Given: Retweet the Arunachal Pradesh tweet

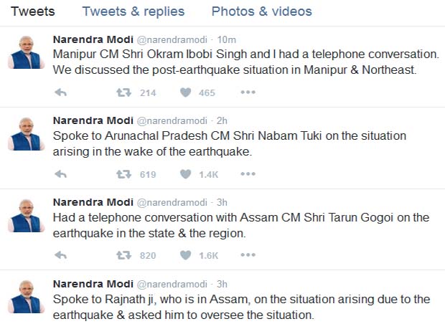Looking at the screenshot, I should tap(125, 173).
